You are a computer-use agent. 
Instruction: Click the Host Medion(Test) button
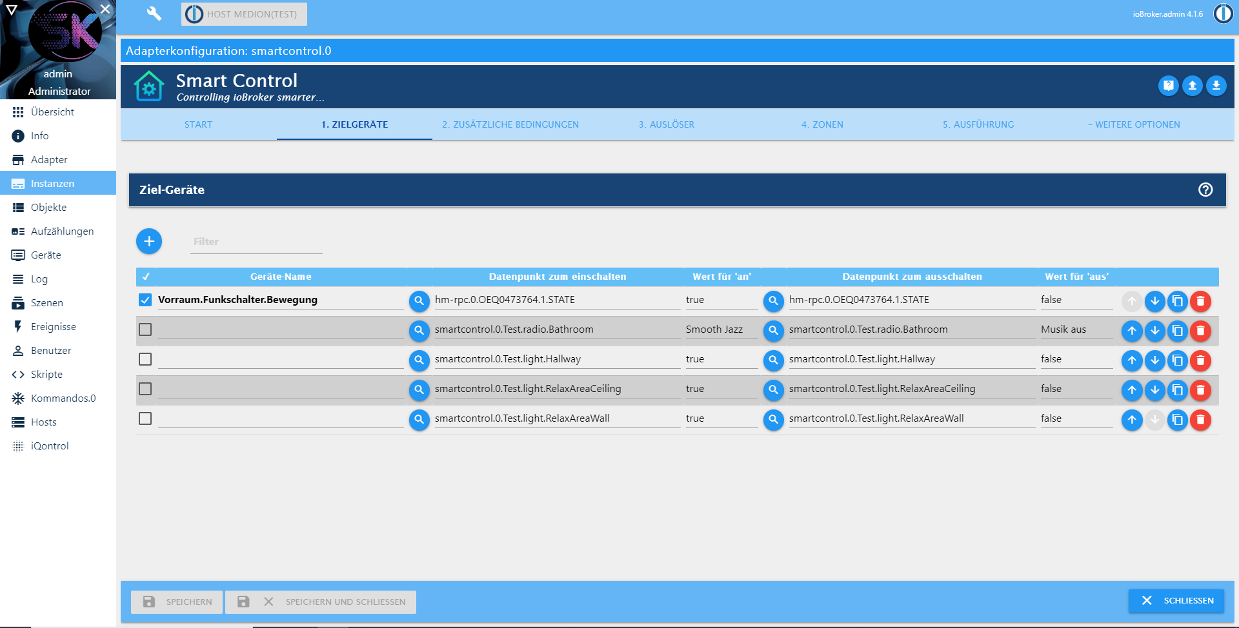[244, 14]
